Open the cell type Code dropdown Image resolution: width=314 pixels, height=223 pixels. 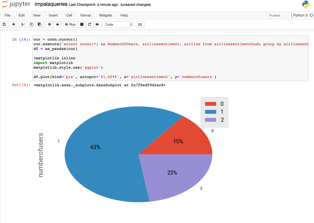[x=118, y=24]
